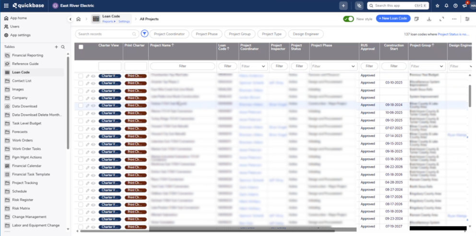Click the New Loan Code button

coord(393,19)
